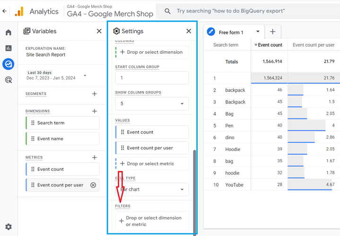Open Home in left sidebar
340x236 pixels.
tap(9, 33)
